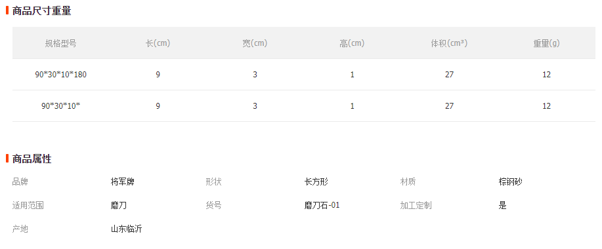Click the 90*30*10*180 specification row
602x249 pixels.
pyautogui.click(x=304, y=75)
